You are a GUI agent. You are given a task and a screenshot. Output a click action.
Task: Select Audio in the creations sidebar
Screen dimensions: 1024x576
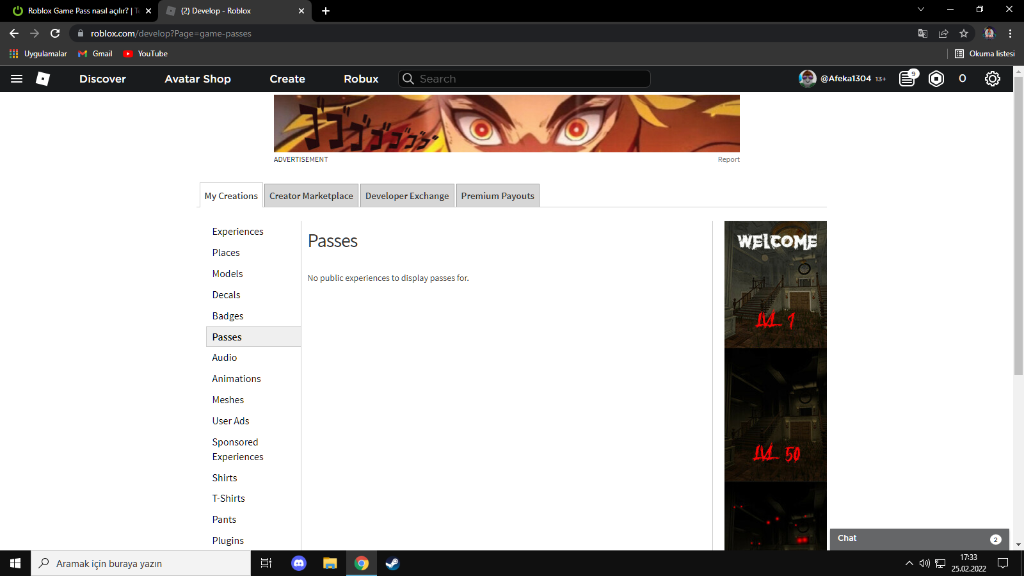pyautogui.click(x=225, y=358)
